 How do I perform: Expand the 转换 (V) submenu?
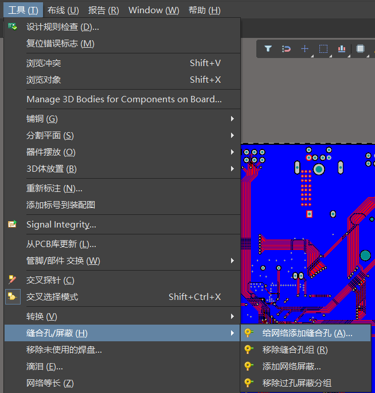[x=122, y=317]
